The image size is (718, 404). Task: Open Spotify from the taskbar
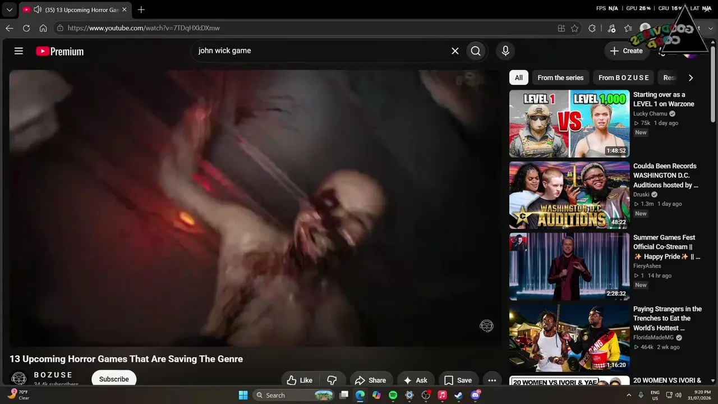393,395
